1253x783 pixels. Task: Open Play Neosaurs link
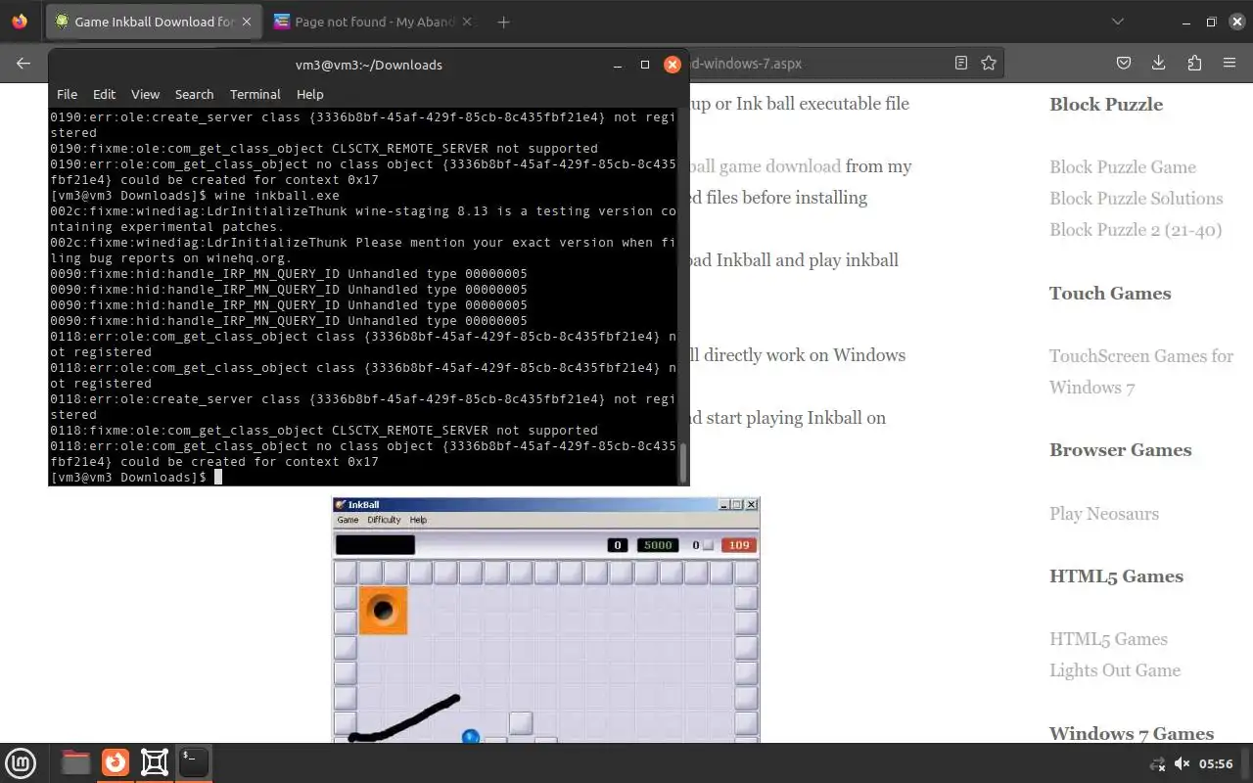pos(1104,513)
